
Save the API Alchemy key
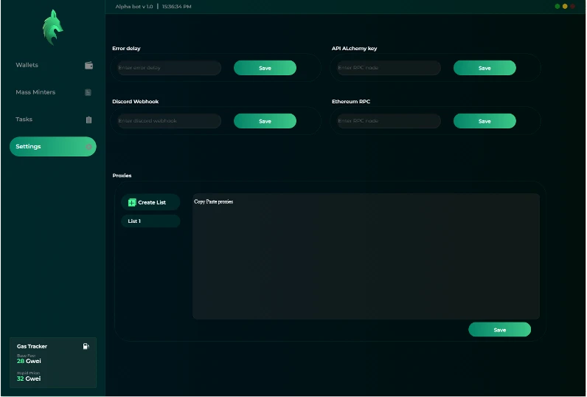(484, 68)
